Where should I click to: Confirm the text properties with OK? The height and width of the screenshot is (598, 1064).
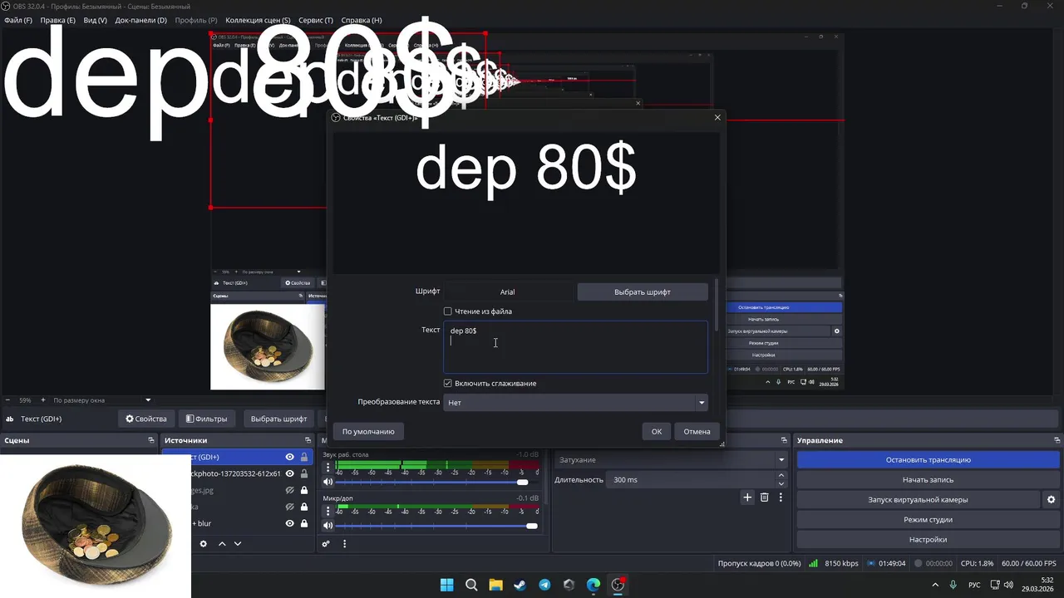pyautogui.click(x=657, y=431)
